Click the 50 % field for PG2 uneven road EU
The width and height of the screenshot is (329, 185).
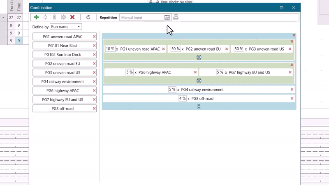[x=176, y=49]
